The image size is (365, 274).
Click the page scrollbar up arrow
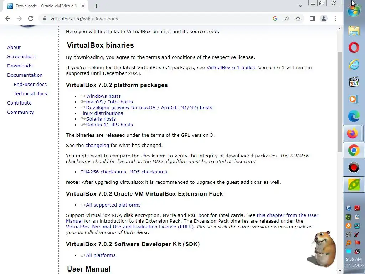340,29
